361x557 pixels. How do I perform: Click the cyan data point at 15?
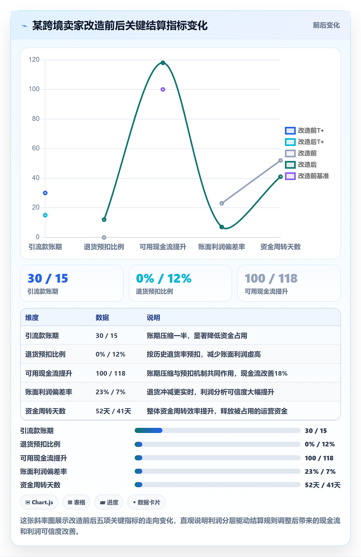coord(45,215)
